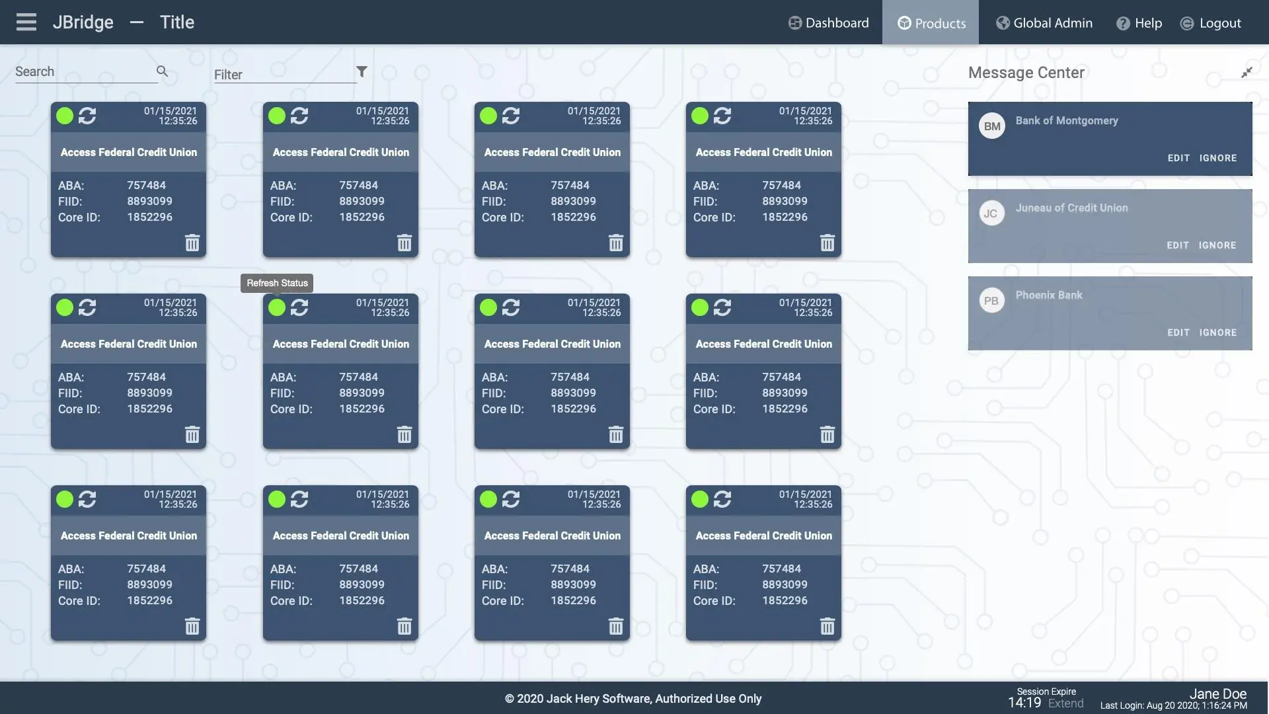Collapse the Message Center panel

[1247, 73]
